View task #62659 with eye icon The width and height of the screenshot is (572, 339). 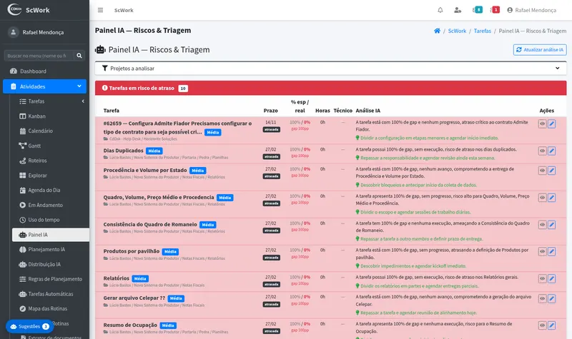click(543, 123)
